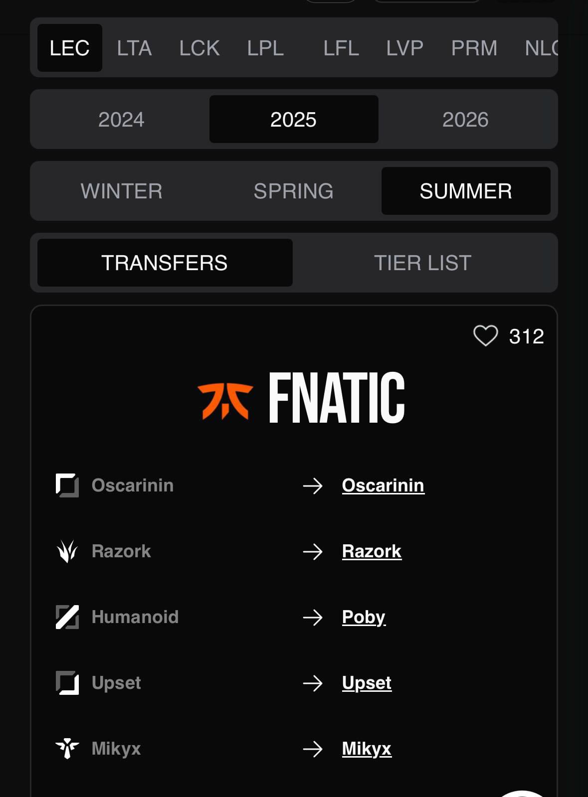Select the 2024 year option

point(121,119)
